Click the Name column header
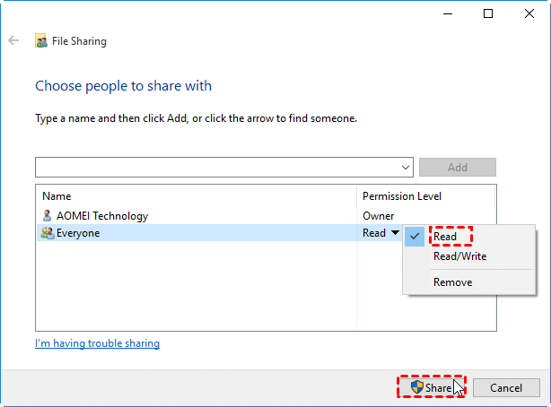 tap(57, 196)
